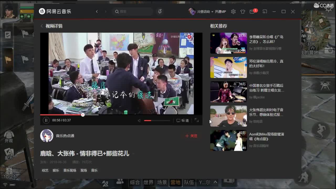
Task: Click uploader 全球音乐影视排行榜
Action: (x=267, y=49)
